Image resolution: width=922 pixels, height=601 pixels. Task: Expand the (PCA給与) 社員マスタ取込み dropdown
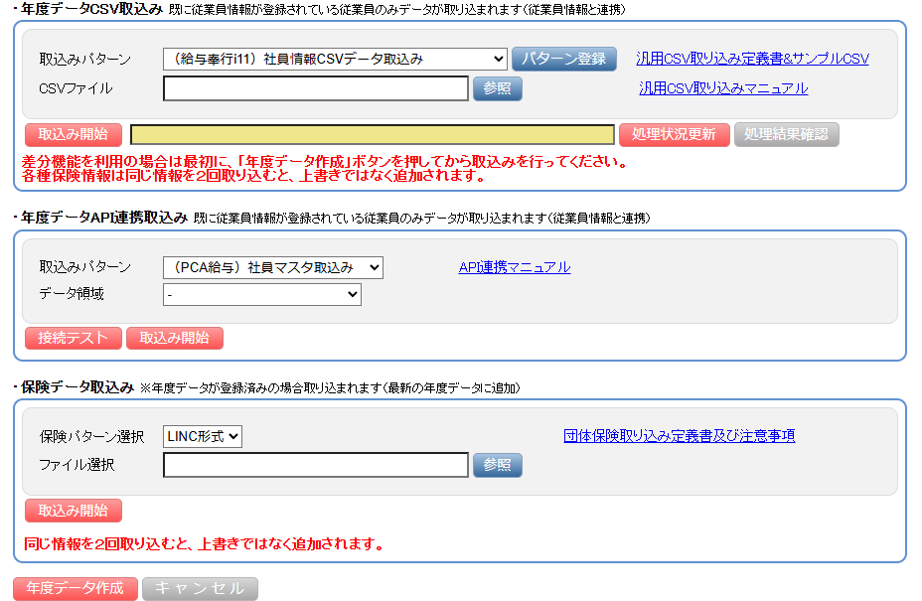coord(272,267)
